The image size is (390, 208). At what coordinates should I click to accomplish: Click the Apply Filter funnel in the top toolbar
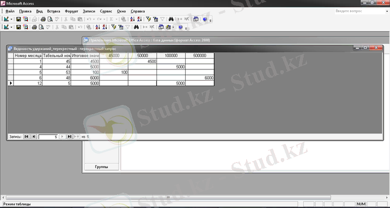coord(162,19)
